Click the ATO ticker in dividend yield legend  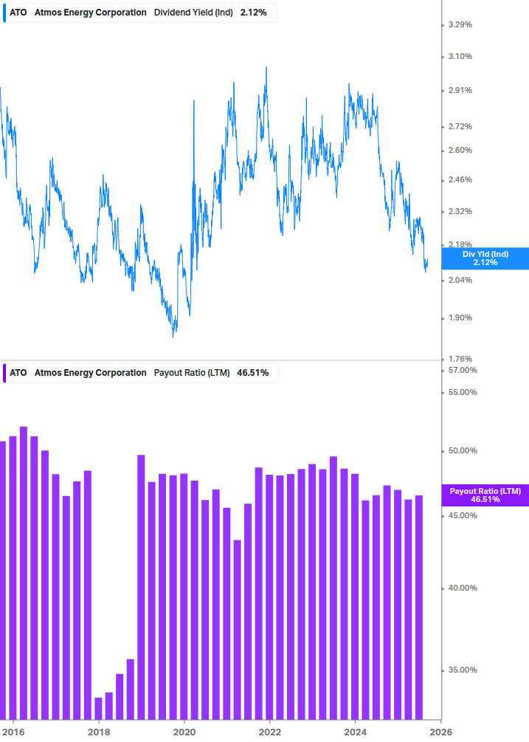(x=18, y=13)
